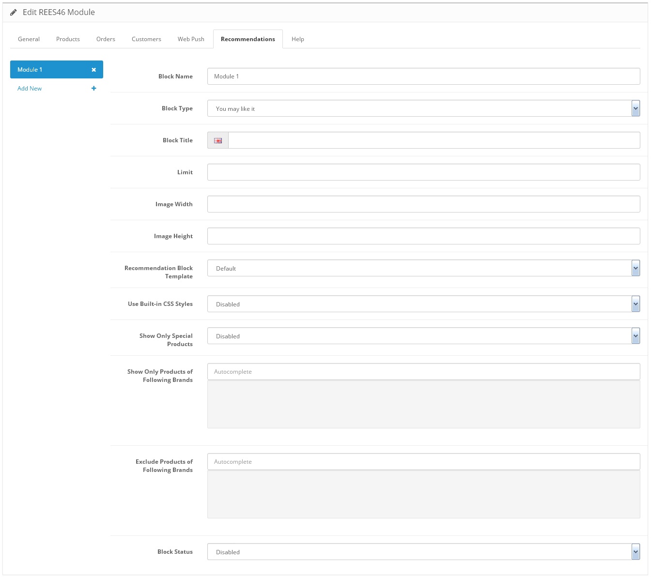Image resolution: width=651 pixels, height=577 pixels.
Task: Open the Use Built-in CSS Styles dropdown
Action: tap(423, 304)
